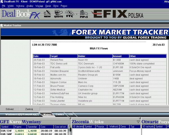Screen dimensions: 169x135
Task: Click the DealBook FX title bar icon
Action: pyautogui.click(x=2, y=2)
